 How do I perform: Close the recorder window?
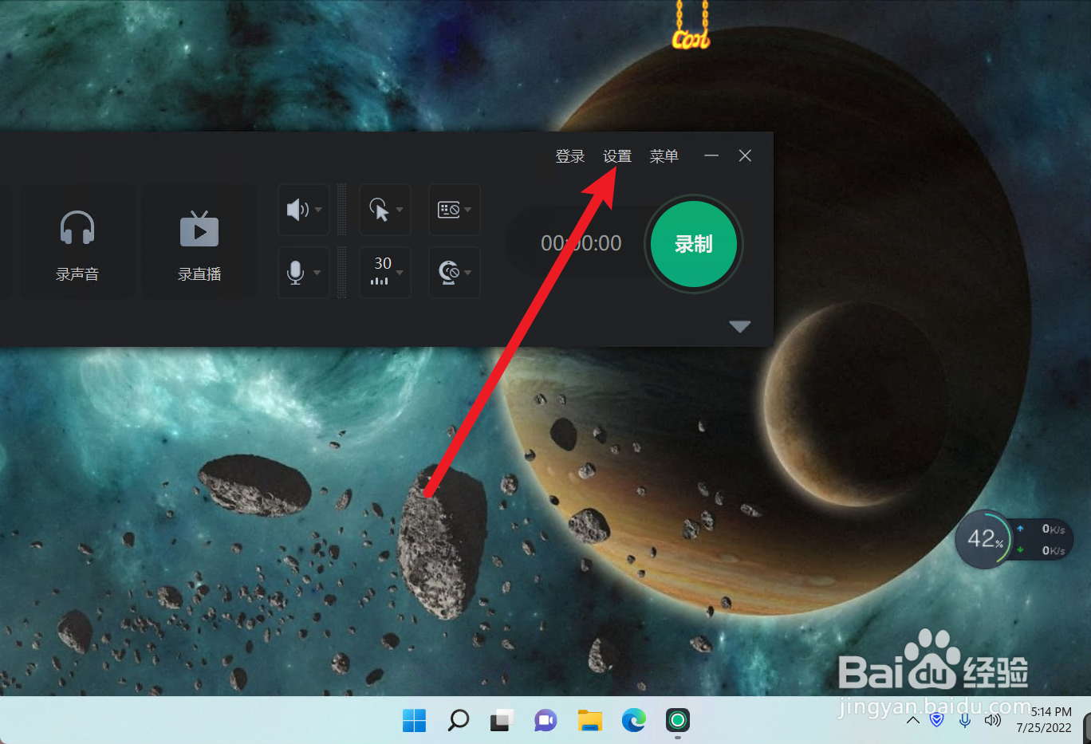point(745,155)
